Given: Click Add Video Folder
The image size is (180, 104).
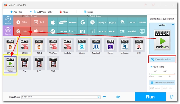Looking at the screenshot, I should click(x=43, y=12).
